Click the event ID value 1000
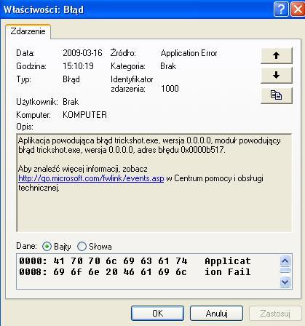This screenshot has width=305, height=326. (170, 89)
